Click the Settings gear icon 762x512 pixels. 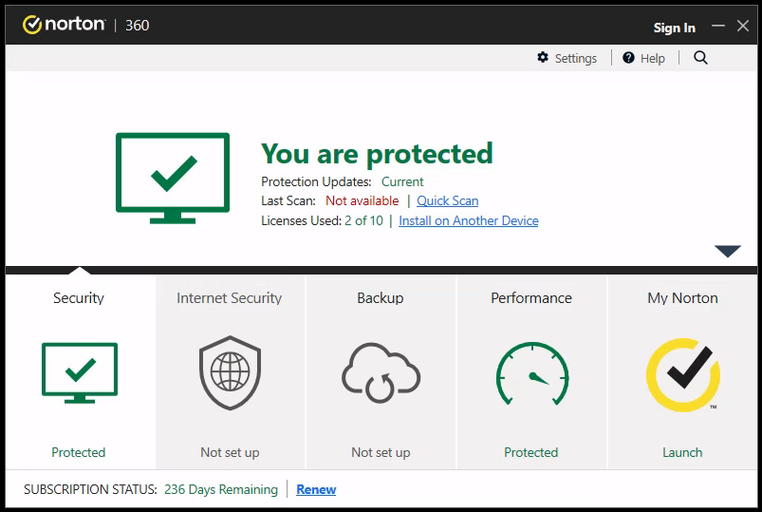click(x=543, y=57)
